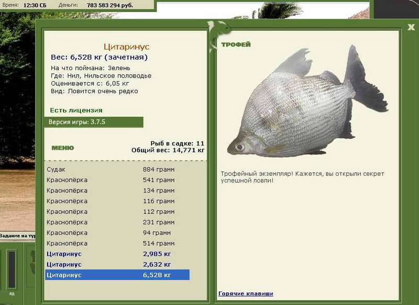
Task: Close the fish keepnet window with X
Action: [x=411, y=27]
